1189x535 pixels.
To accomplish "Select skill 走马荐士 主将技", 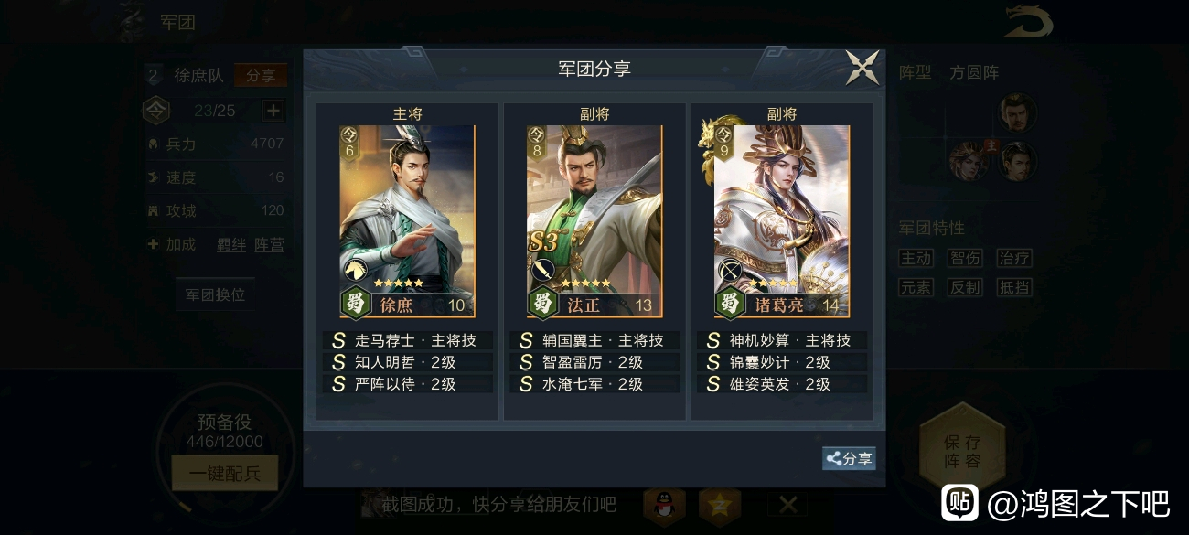I will [x=407, y=340].
